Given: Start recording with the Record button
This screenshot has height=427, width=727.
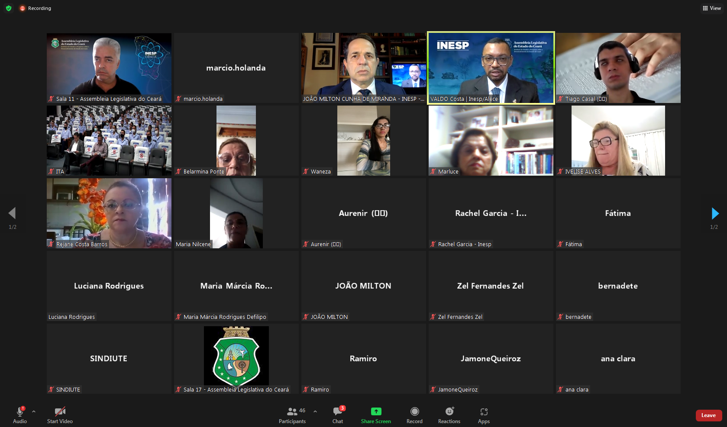Looking at the screenshot, I should coord(414,415).
